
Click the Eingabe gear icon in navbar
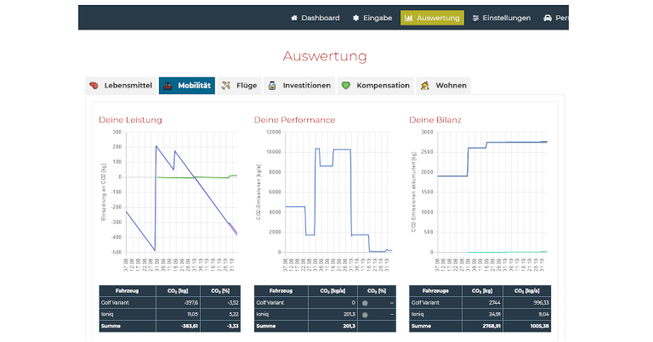(x=355, y=18)
